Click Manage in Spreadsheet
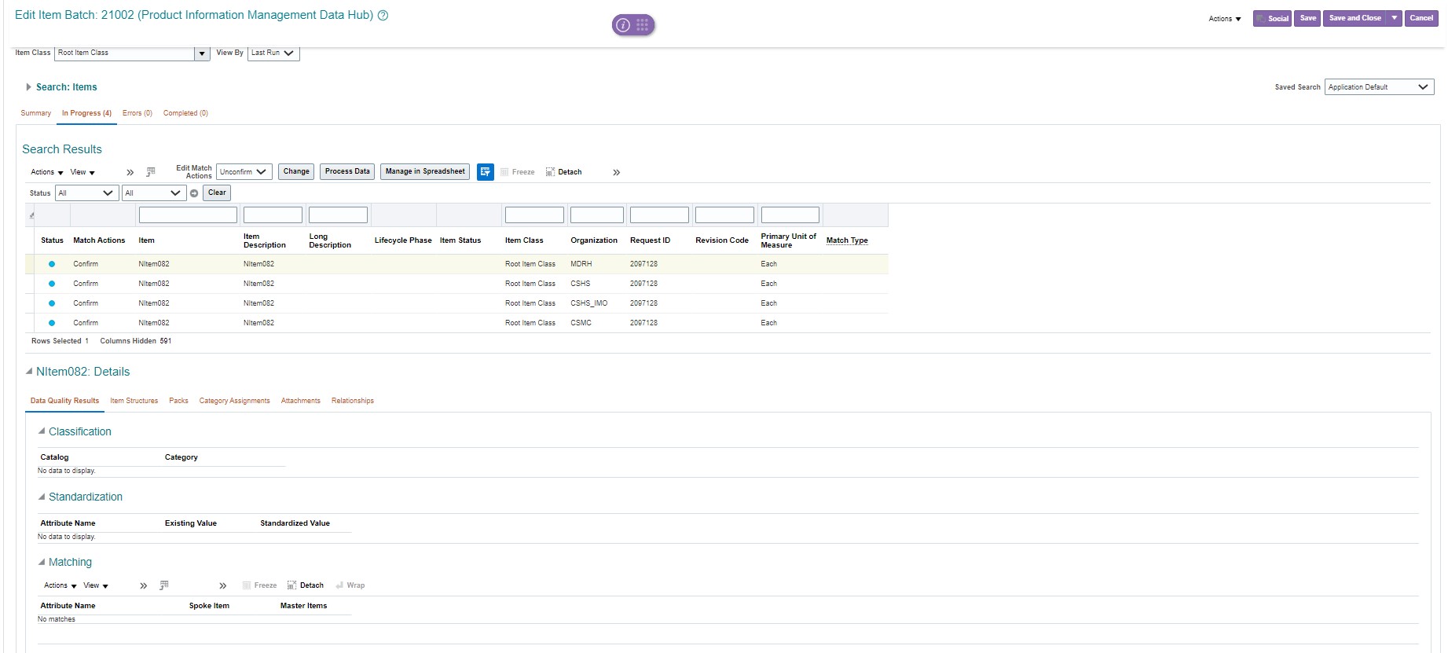 [425, 171]
